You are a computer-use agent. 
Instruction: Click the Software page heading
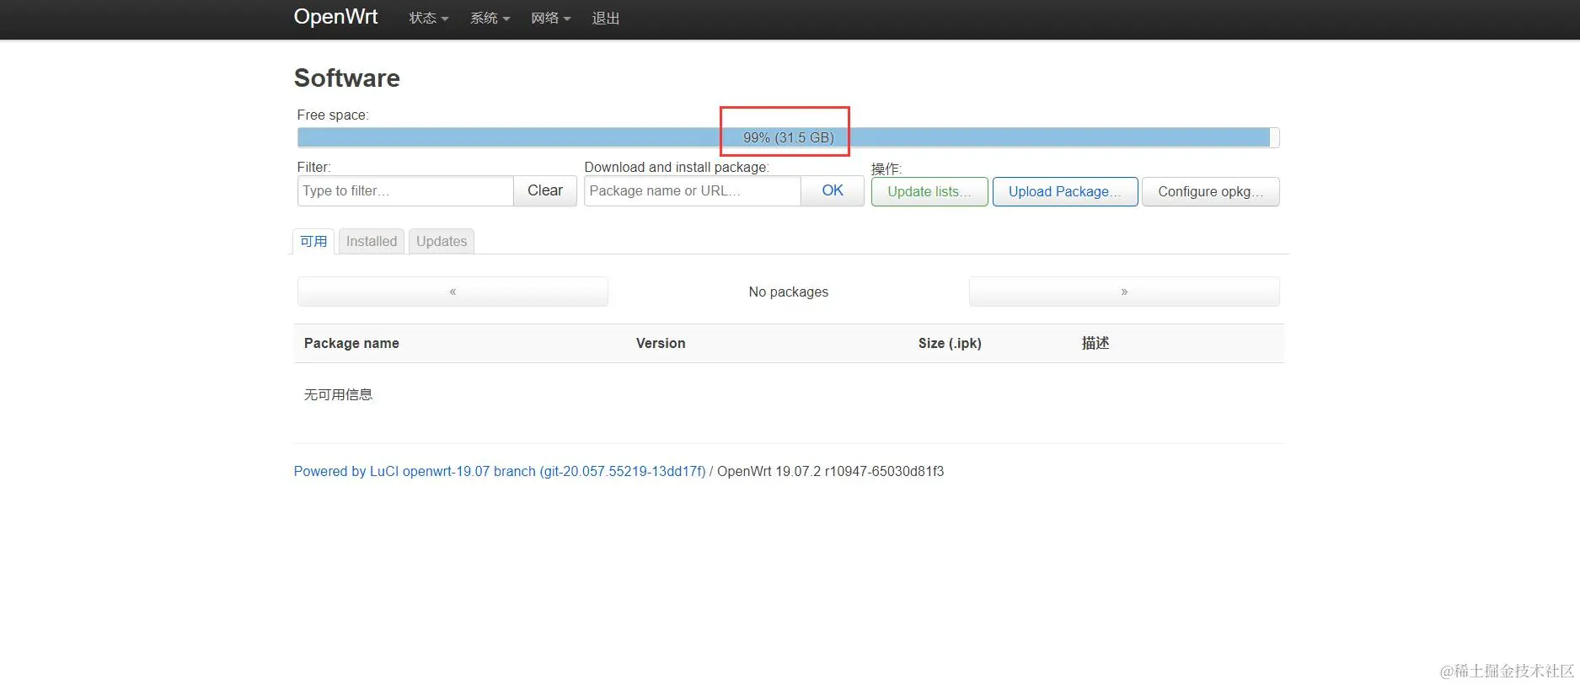[346, 78]
